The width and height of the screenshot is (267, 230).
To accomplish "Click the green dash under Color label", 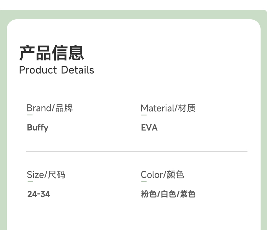I will pyautogui.click(x=144, y=182).
